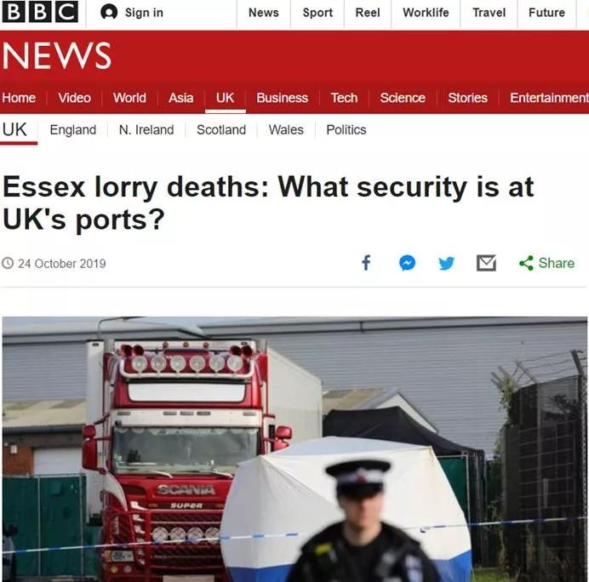Switch to the Tech news tab
589x582 pixels.
(344, 98)
